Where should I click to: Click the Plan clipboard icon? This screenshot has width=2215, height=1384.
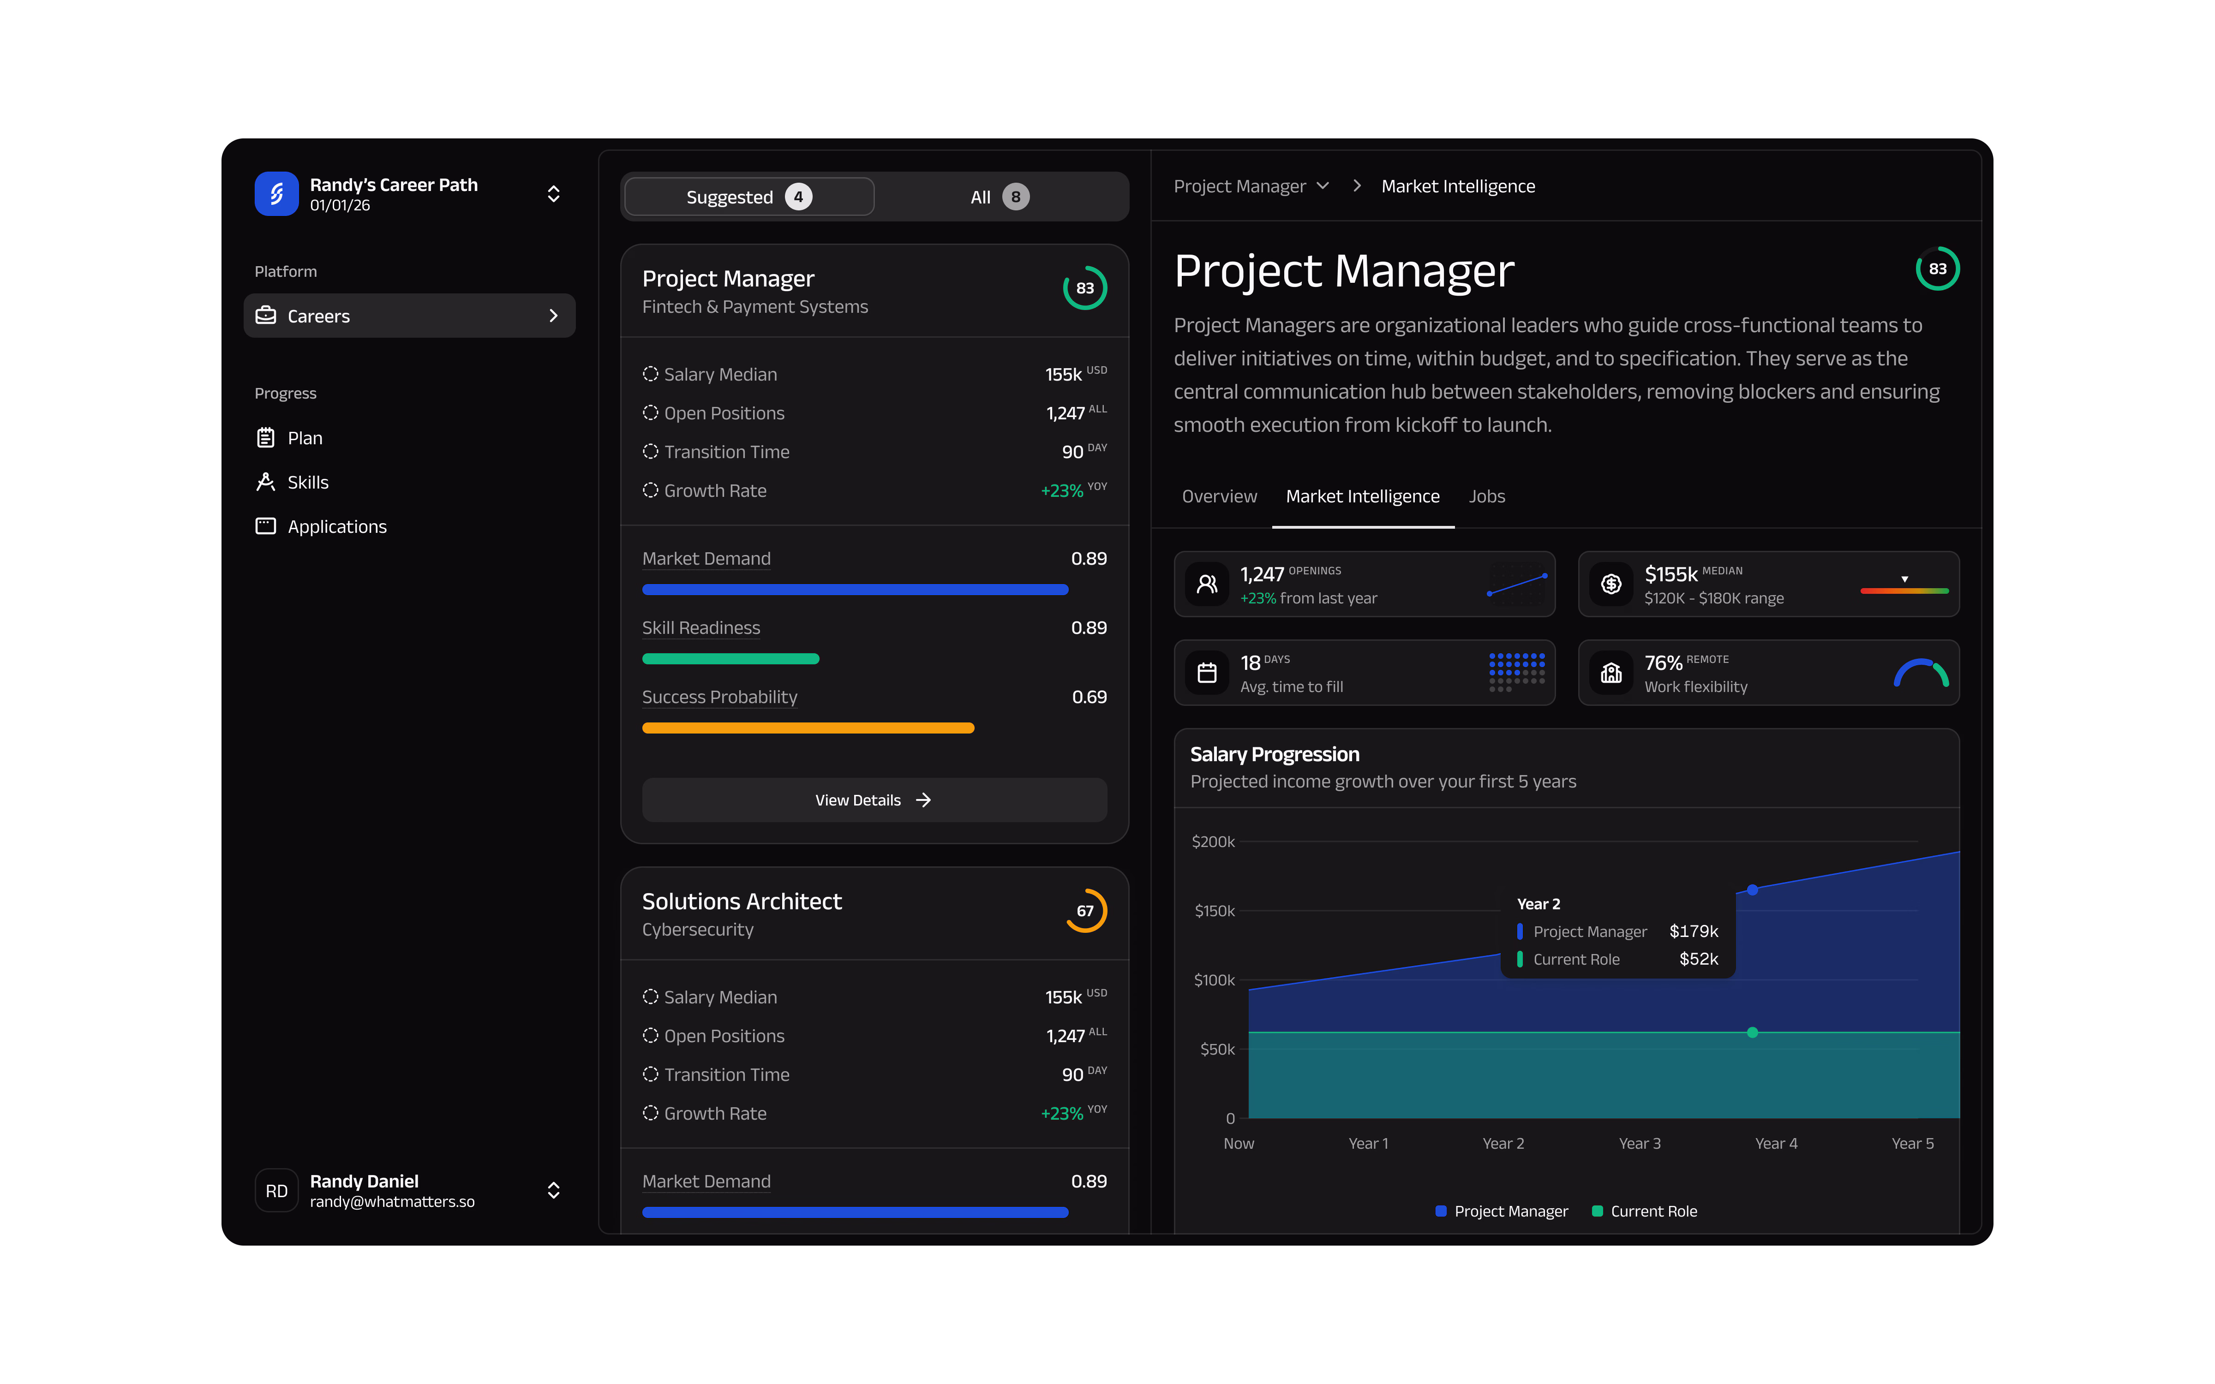point(265,437)
